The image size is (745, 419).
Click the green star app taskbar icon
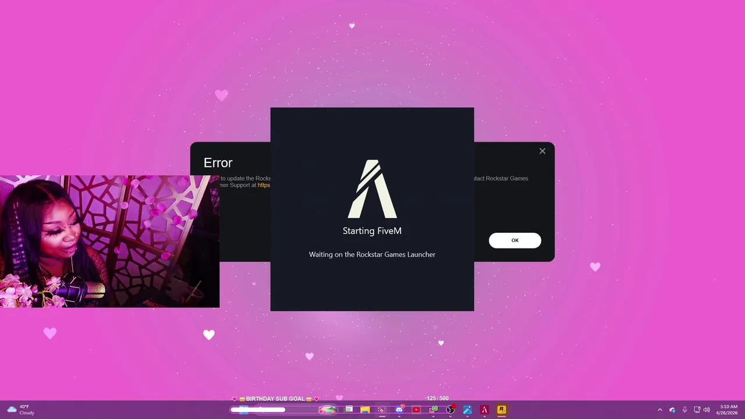[433, 410]
